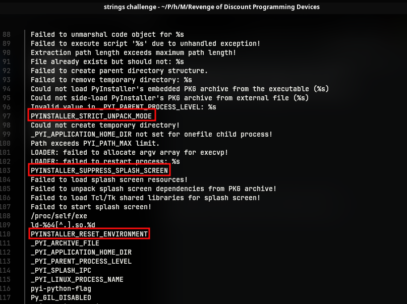Click the 'ld-%64[^.].so.%d' line
This screenshot has height=304, width=407.
tap(63, 225)
